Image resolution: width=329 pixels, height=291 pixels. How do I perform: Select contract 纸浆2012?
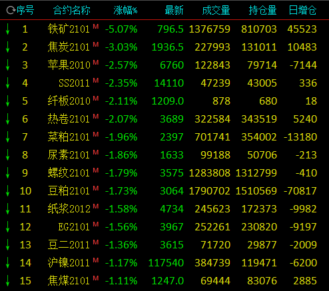pyautogui.click(x=69, y=209)
